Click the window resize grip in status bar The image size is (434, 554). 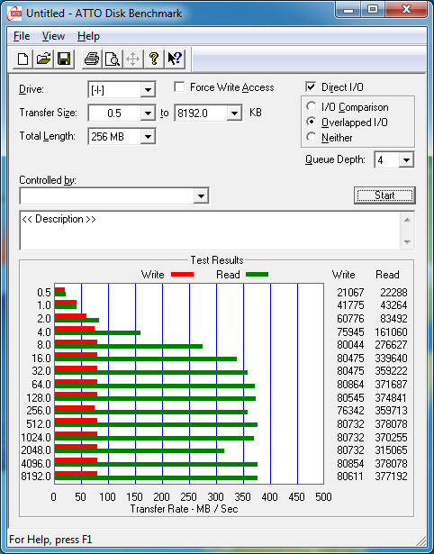[421, 540]
